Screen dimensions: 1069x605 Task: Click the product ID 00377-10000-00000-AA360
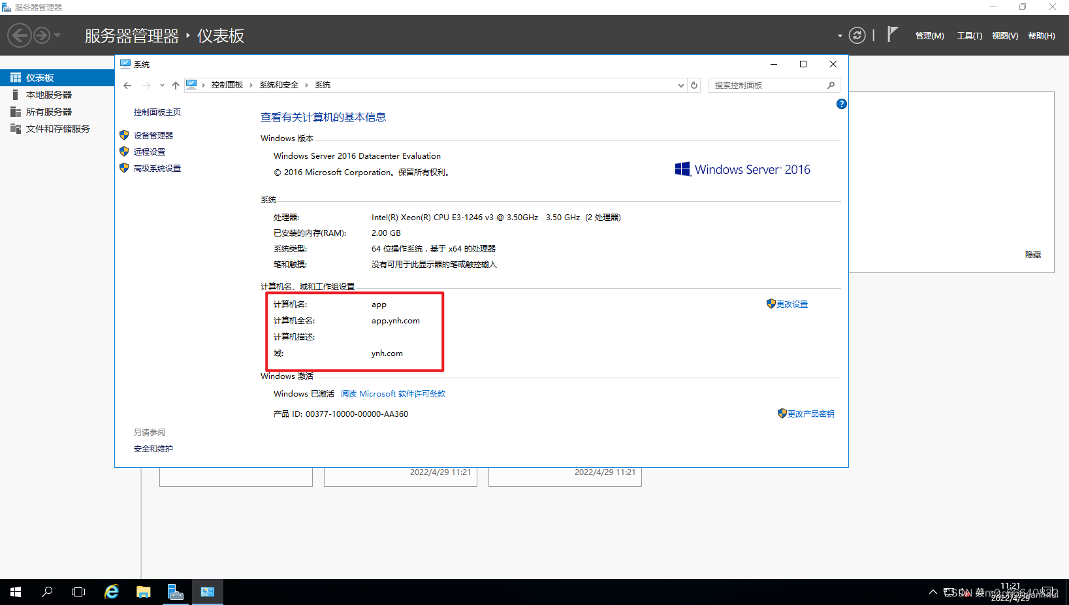tap(357, 414)
